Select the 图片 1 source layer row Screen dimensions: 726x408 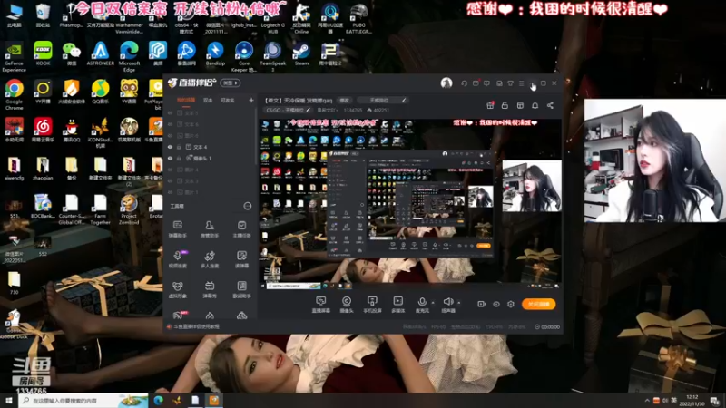click(211, 192)
